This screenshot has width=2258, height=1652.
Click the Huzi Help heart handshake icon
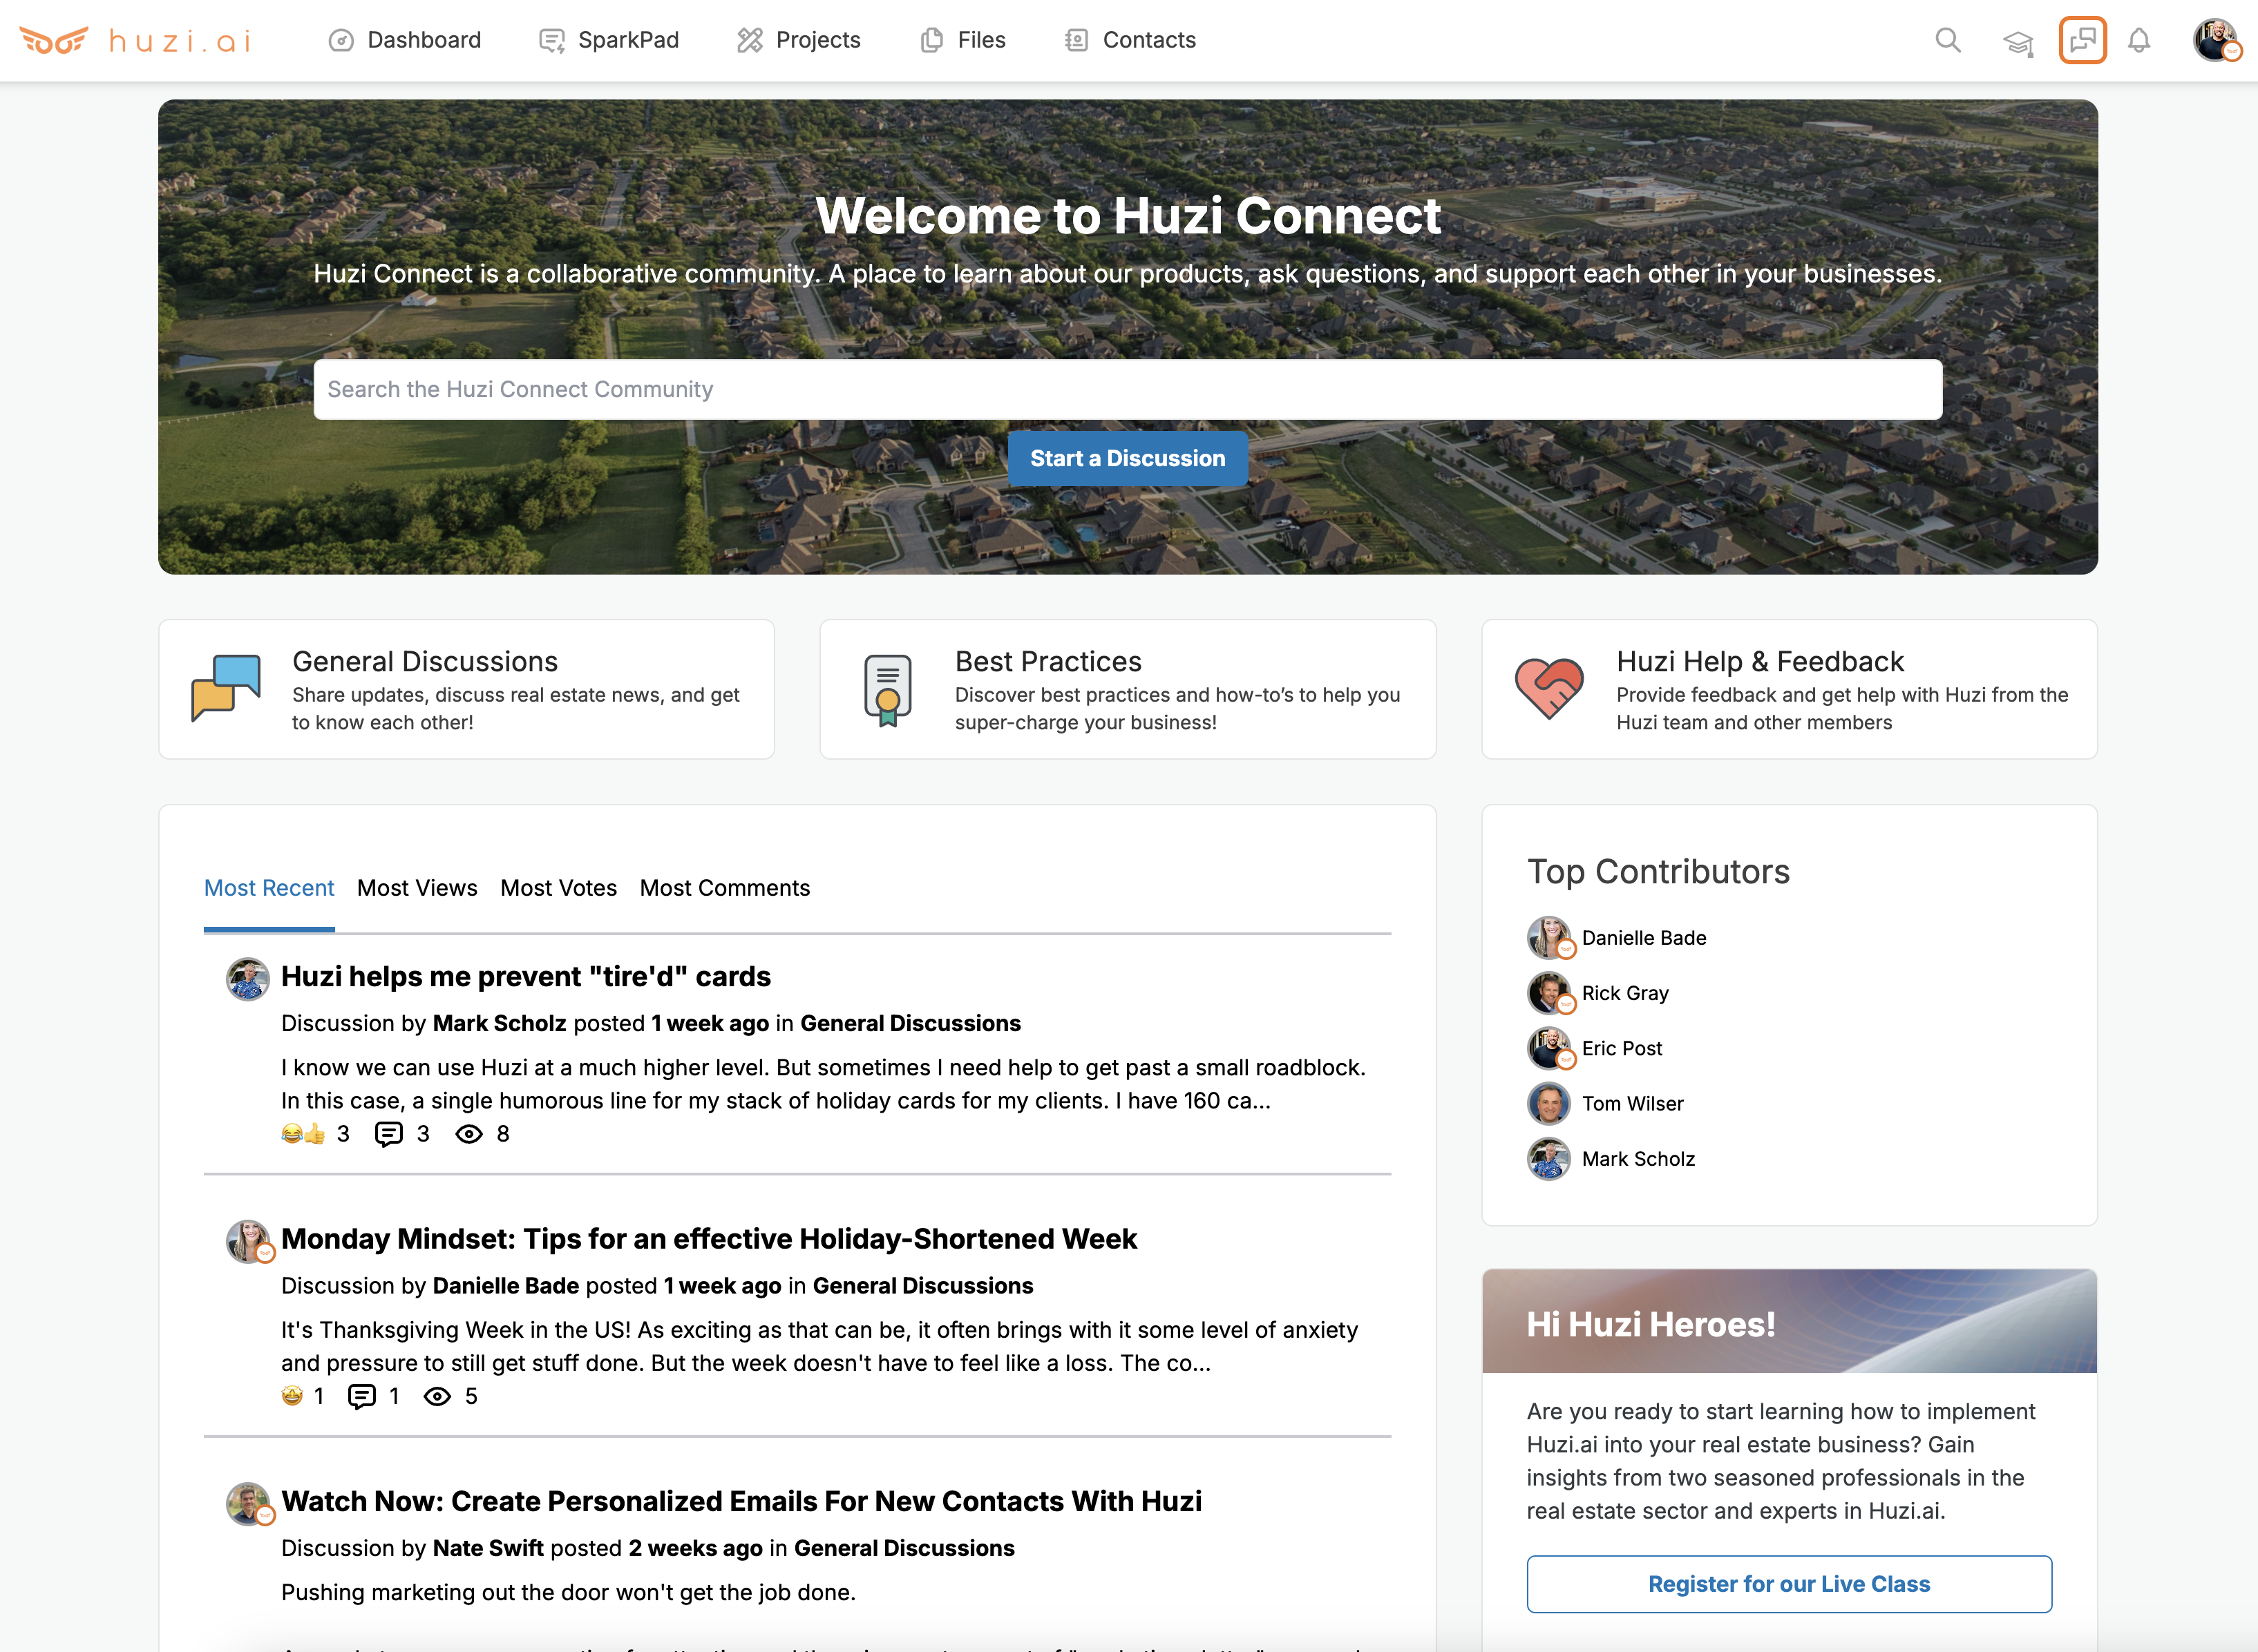tap(1548, 688)
